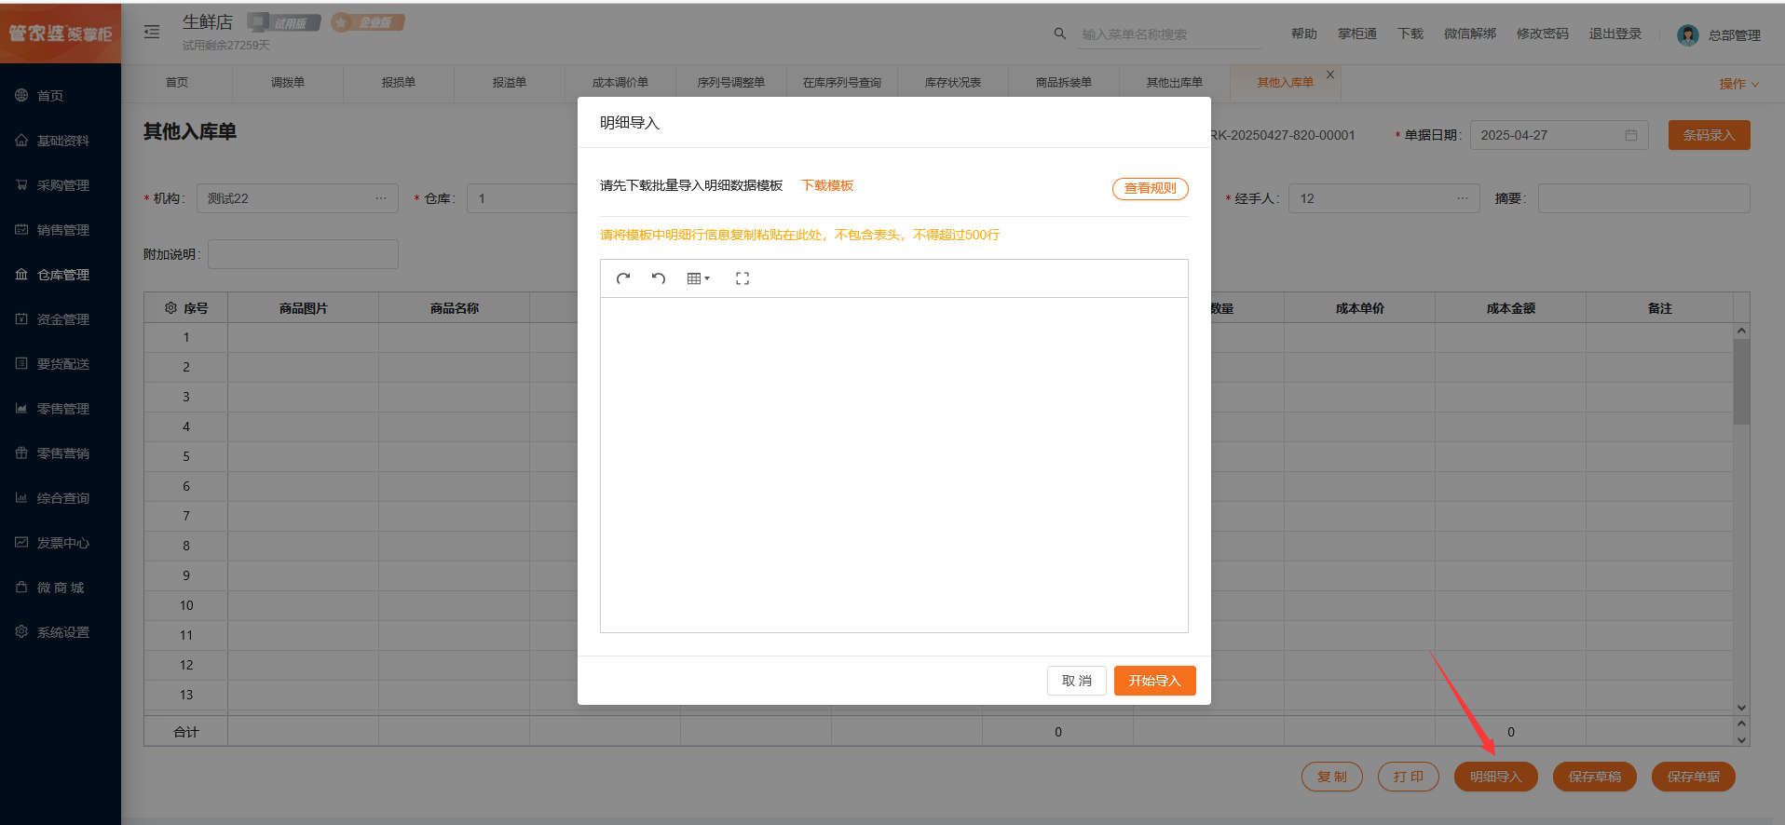Image resolution: width=1785 pixels, height=825 pixels.
Task: Click inside the import paste text area
Action: (x=894, y=465)
